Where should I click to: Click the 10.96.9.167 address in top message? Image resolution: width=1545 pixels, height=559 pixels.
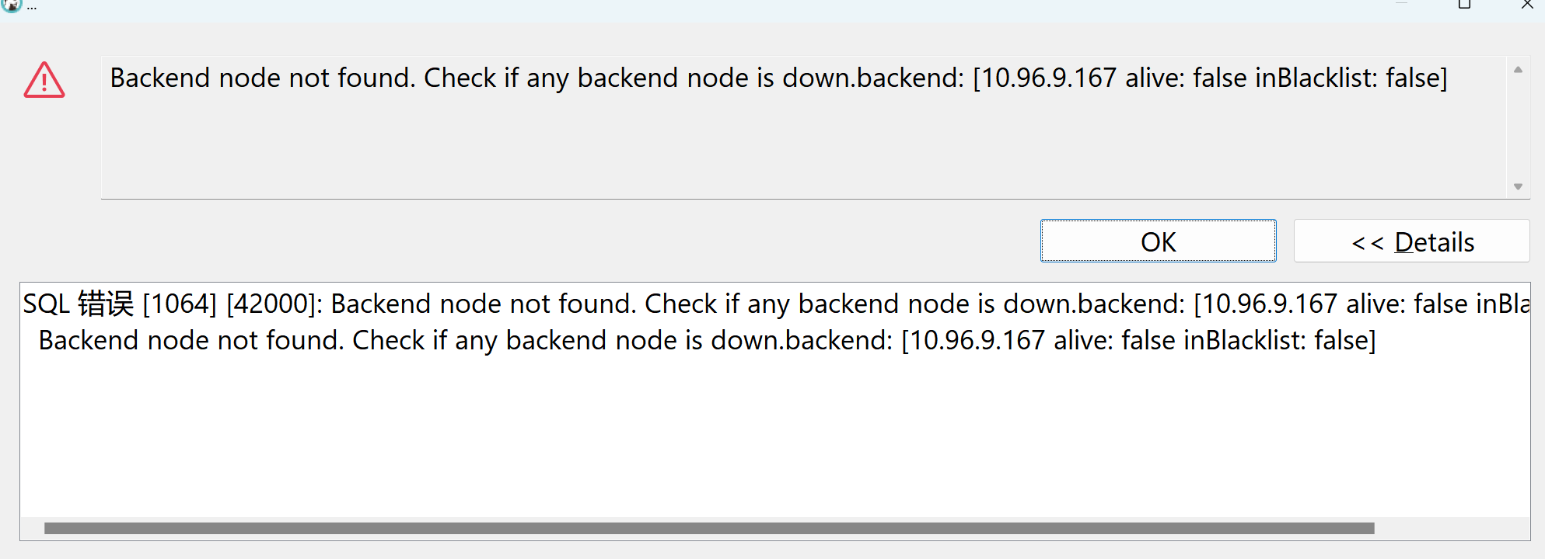click(x=1049, y=78)
